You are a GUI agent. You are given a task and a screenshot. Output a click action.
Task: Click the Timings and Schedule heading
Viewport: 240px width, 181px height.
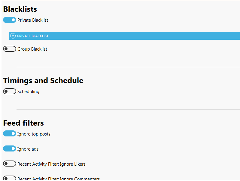[43, 81]
